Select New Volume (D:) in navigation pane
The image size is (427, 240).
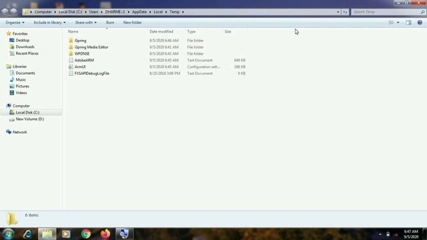click(29, 119)
